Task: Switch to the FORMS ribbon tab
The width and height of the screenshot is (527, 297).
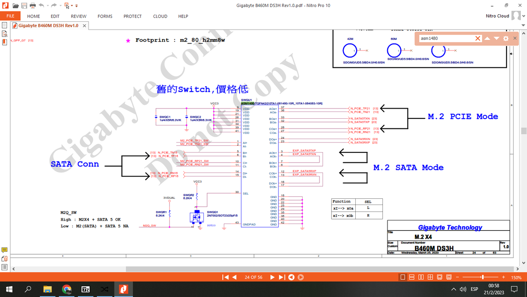Action: click(x=105, y=16)
